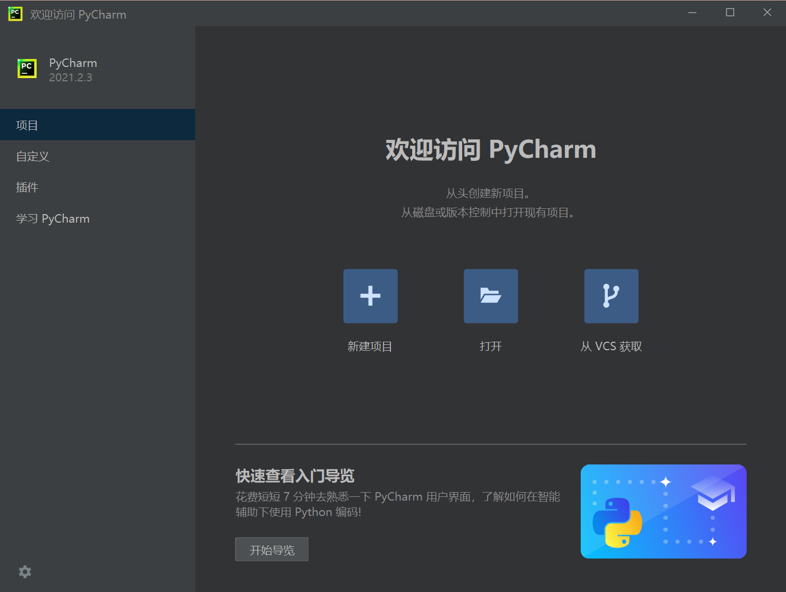Image resolution: width=786 pixels, height=592 pixels.
Task: Go to 学习 PyCharm section
Action: click(53, 218)
